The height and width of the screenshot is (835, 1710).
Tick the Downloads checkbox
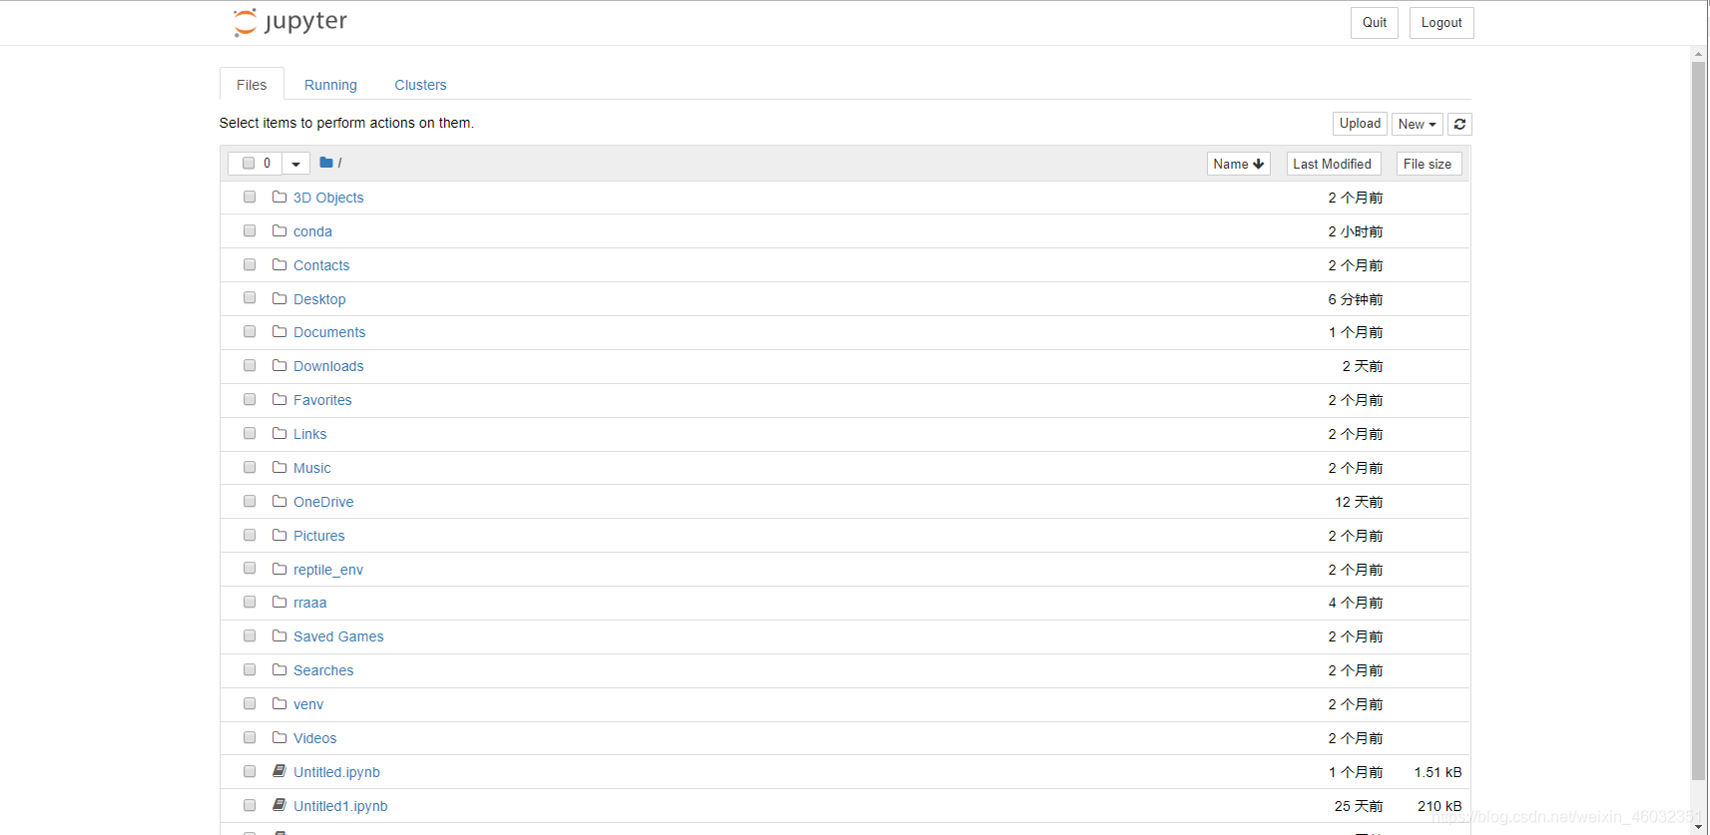pos(250,366)
